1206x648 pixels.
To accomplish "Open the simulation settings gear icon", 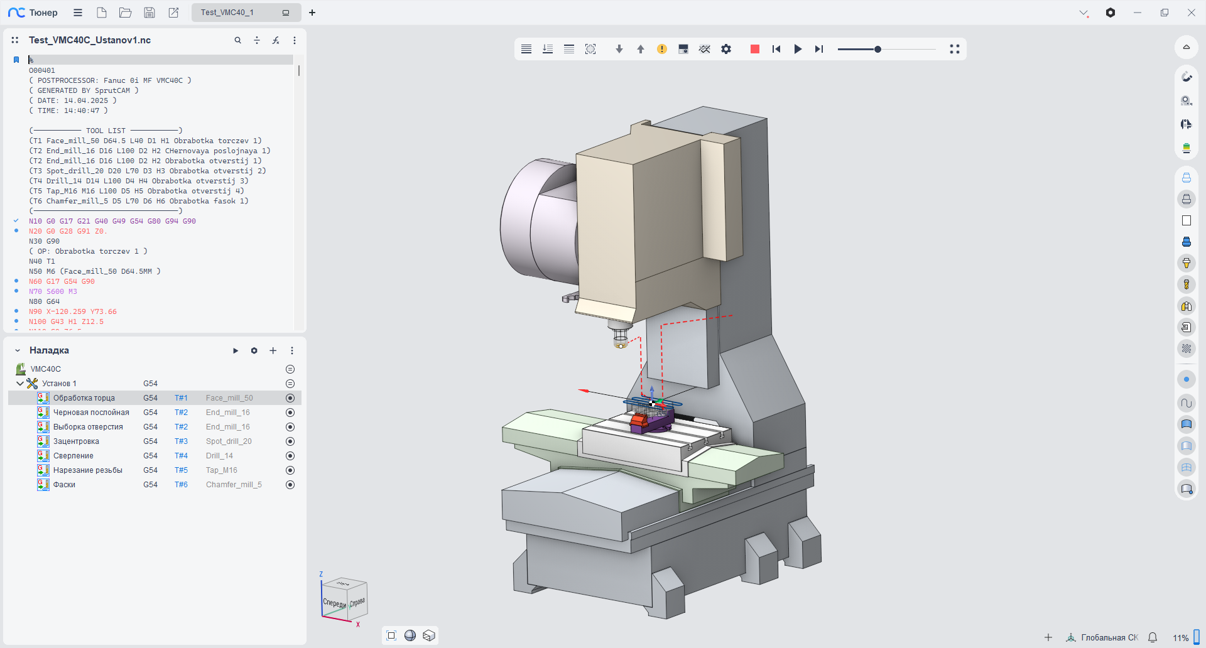I will 726,49.
